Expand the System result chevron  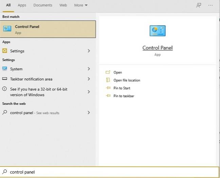coord(89,69)
